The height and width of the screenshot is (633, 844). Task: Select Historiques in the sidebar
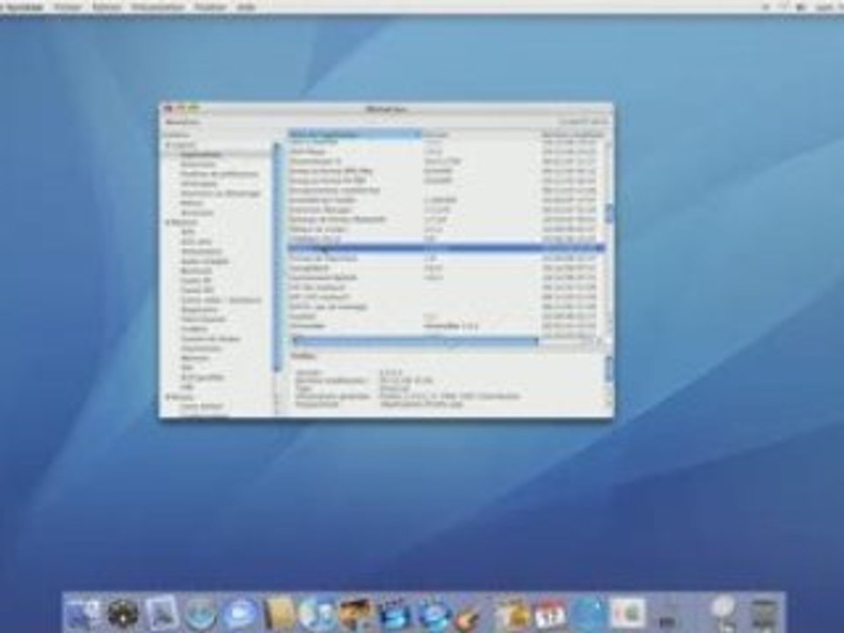pyautogui.click(x=200, y=184)
